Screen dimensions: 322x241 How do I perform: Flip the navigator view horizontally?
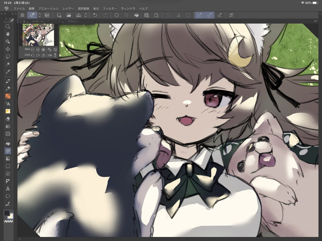point(50,56)
